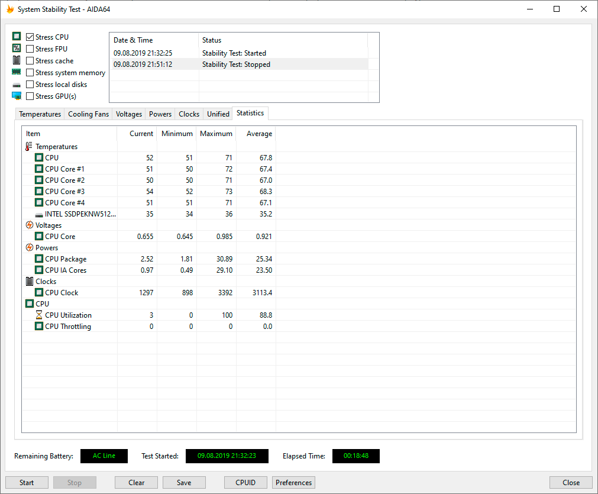
Task: Click the Stress cache chip icon
Action: pyautogui.click(x=17, y=60)
